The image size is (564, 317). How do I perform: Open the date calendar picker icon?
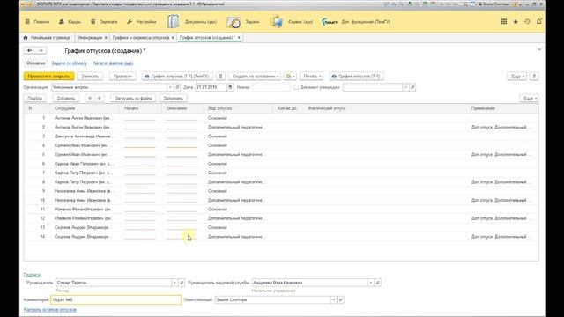pos(230,87)
